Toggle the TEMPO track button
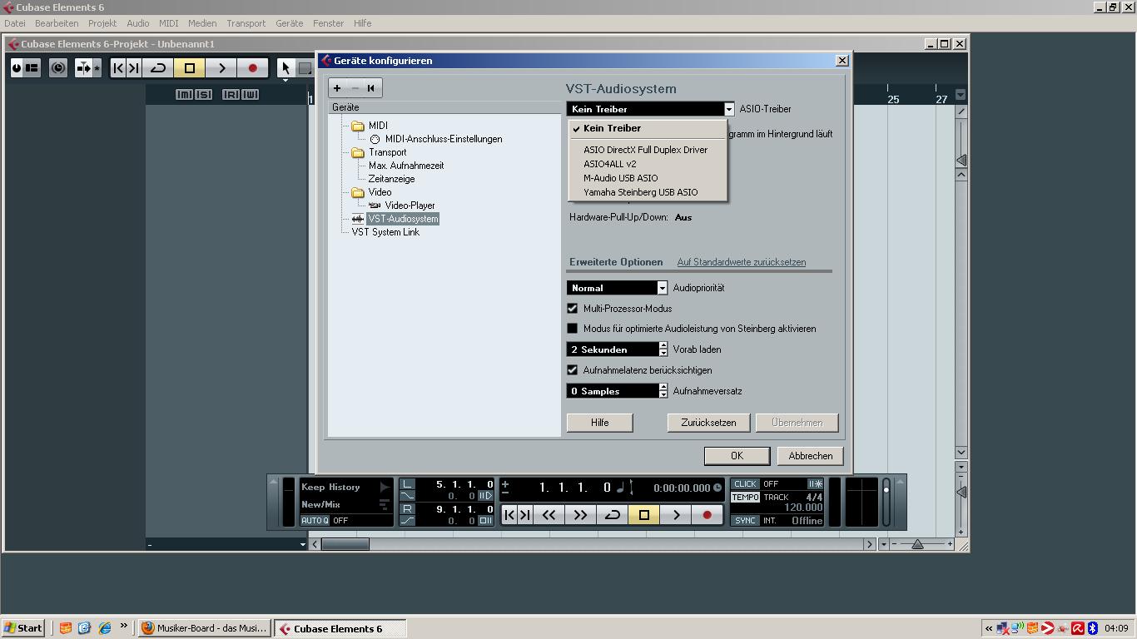This screenshot has width=1137, height=639. point(745,498)
